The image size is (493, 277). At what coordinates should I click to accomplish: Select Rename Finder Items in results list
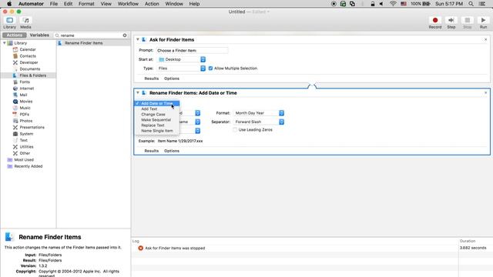pyautogui.click(x=93, y=43)
